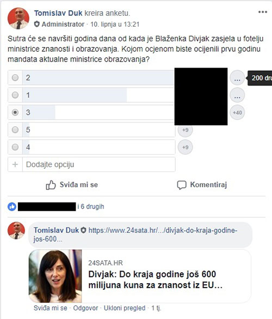Open the 24sata.hr link in comment
This screenshot has height=319, width=272.
(x=135, y=235)
